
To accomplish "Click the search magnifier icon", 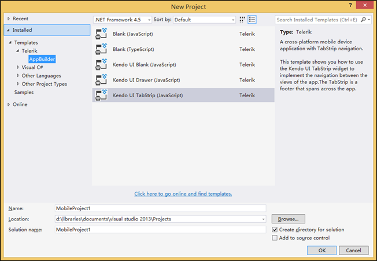I will click(363, 20).
